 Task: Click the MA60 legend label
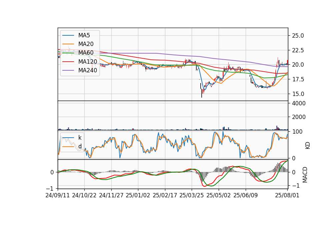point(86,53)
